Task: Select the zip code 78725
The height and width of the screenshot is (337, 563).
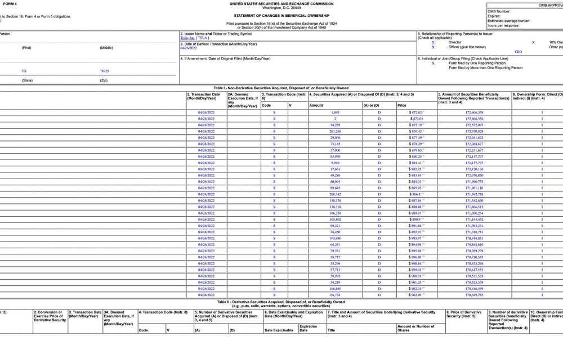Action: (x=104, y=71)
